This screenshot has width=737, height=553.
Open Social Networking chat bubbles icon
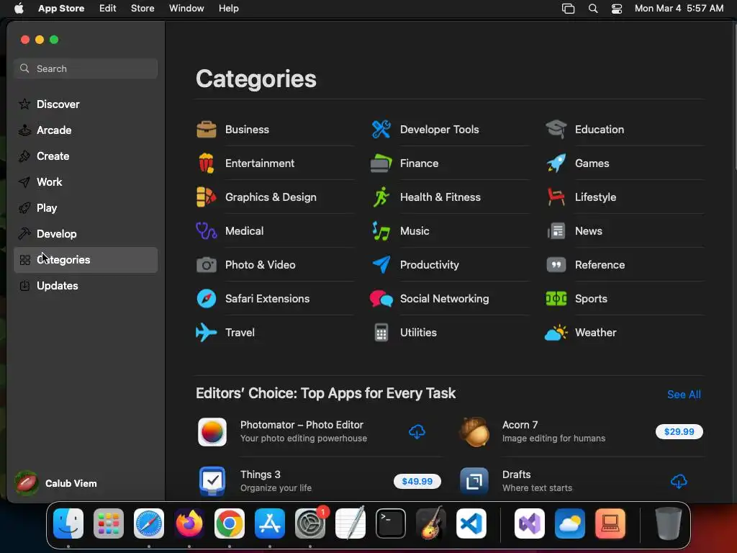[x=381, y=299]
